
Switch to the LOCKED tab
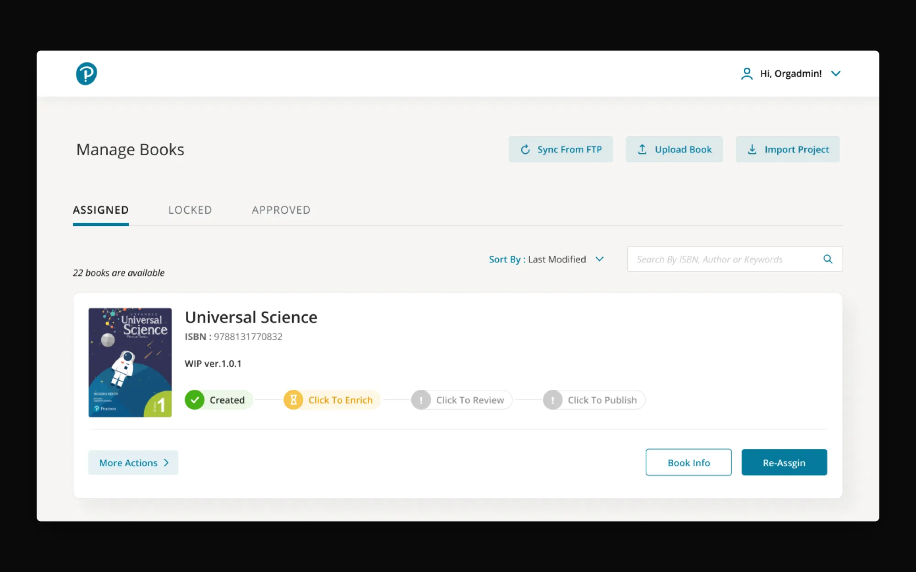[x=190, y=210]
